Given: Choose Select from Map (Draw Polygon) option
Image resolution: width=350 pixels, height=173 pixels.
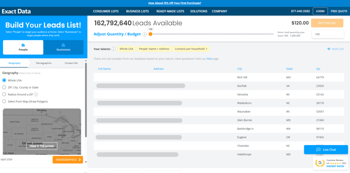Looking at the screenshot, I should tap(4, 102).
